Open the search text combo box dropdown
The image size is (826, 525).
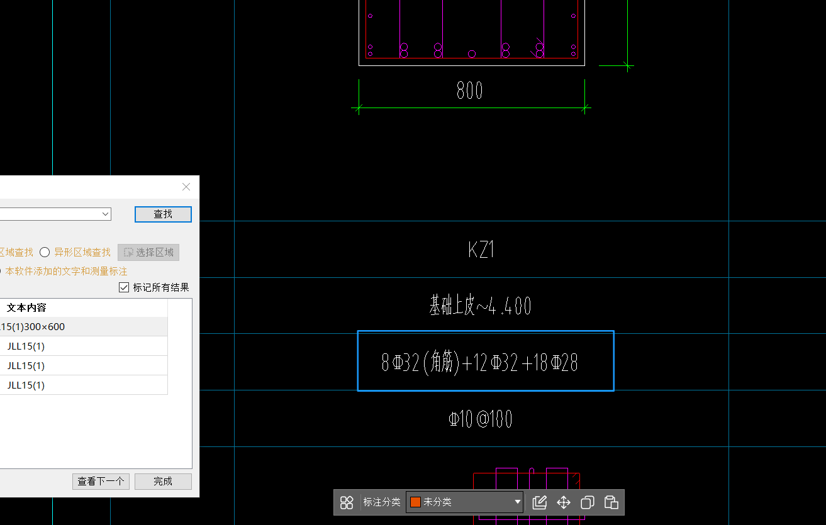[105, 214]
